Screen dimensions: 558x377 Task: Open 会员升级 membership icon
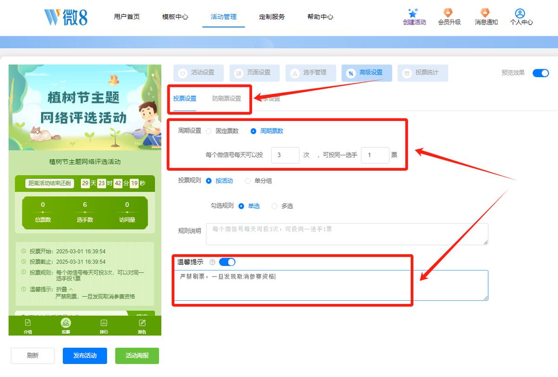(448, 13)
